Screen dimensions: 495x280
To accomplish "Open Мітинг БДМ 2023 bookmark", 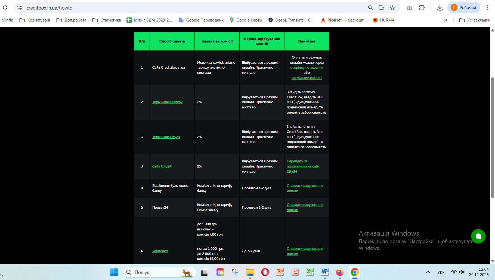I will click(x=149, y=20).
